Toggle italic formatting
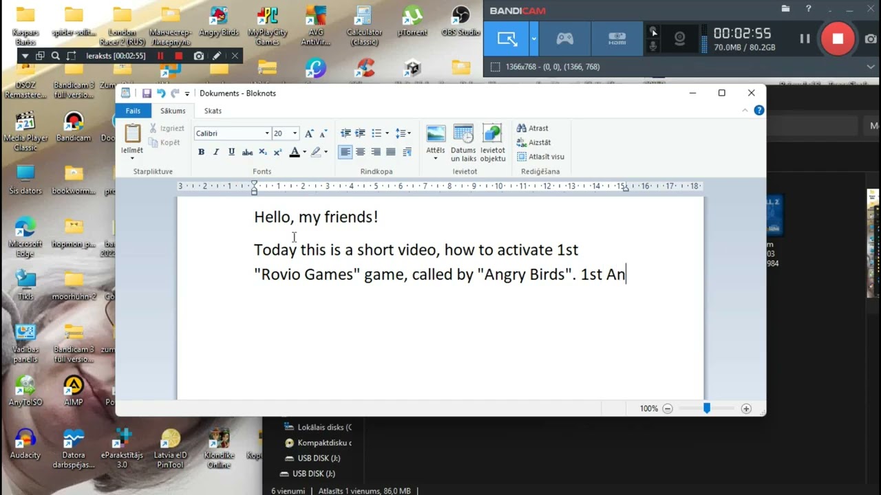 216,152
